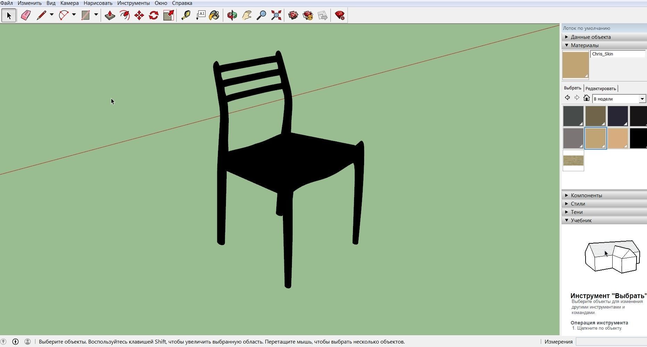Open the Файл menu
The height and width of the screenshot is (347, 647).
pos(7,3)
